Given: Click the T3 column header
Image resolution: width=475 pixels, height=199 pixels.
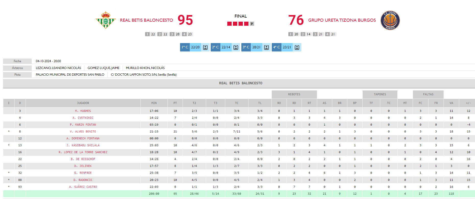Looking at the screenshot, I should point(216,103).
